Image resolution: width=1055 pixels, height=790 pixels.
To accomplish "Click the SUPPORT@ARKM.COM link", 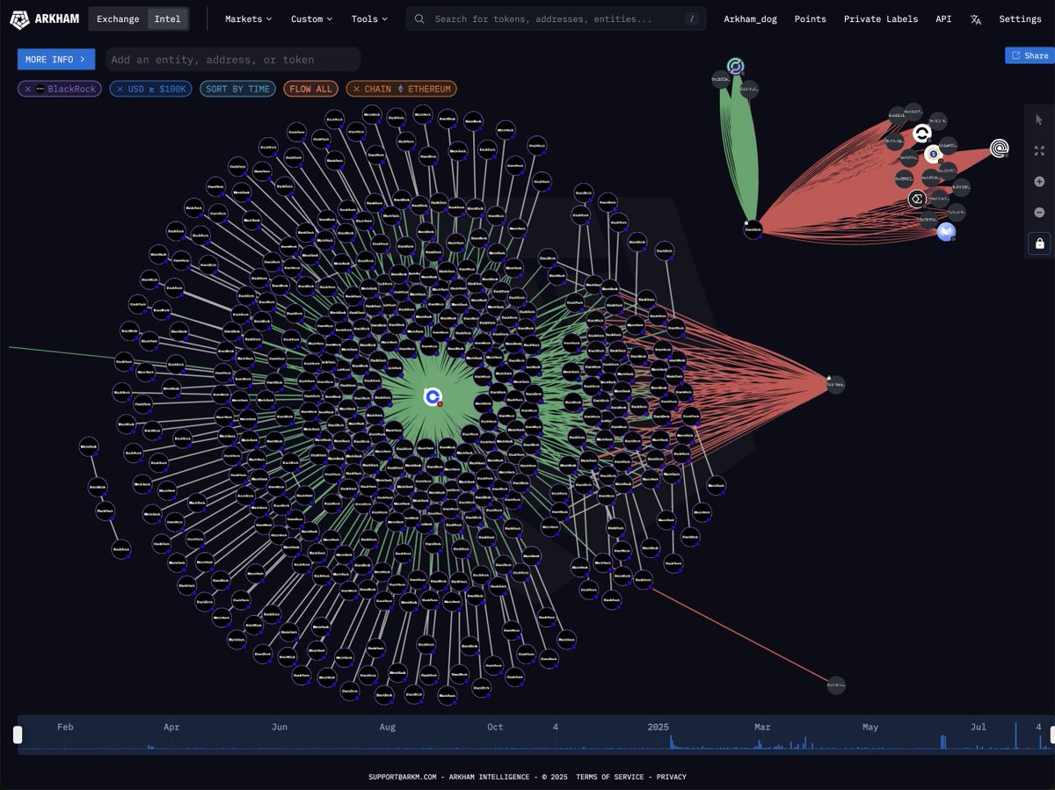I will click(x=403, y=777).
